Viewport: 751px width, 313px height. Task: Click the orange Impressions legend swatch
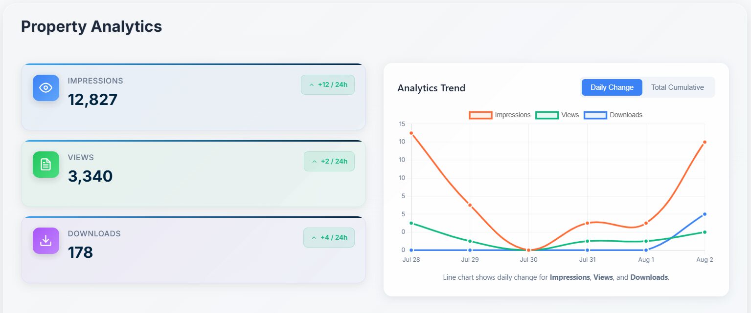pyautogui.click(x=480, y=115)
